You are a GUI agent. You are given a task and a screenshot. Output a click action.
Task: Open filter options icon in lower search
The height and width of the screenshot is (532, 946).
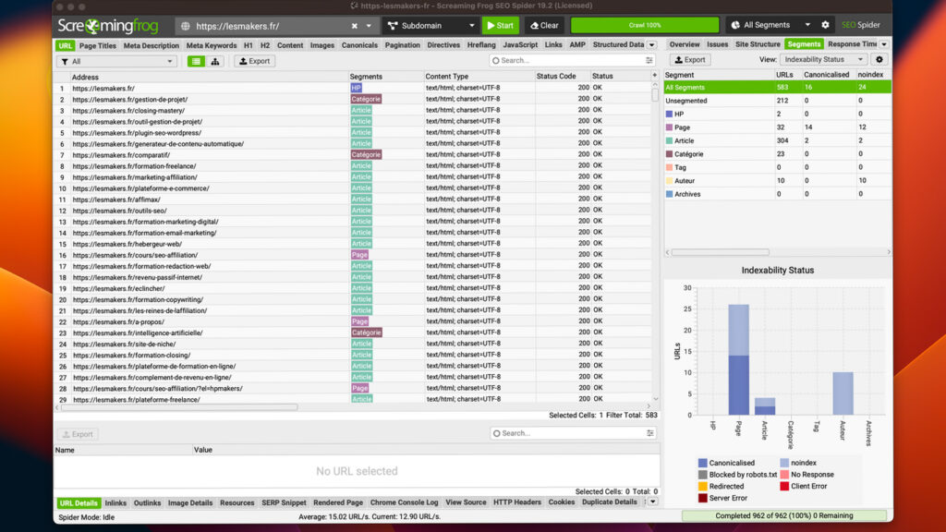[649, 433]
